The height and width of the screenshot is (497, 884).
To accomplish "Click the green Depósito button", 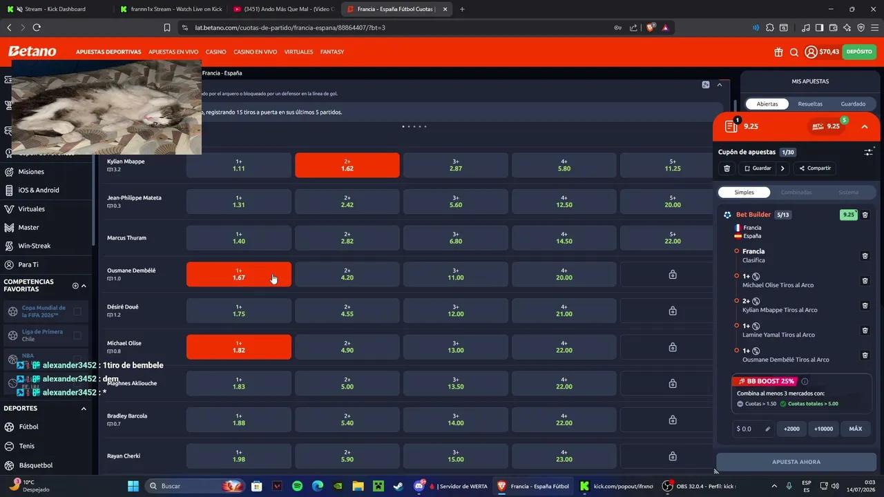I will pyautogui.click(x=859, y=52).
